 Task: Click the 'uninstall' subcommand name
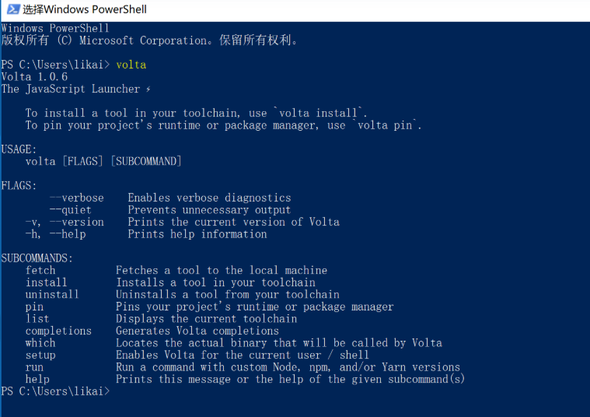(x=52, y=295)
